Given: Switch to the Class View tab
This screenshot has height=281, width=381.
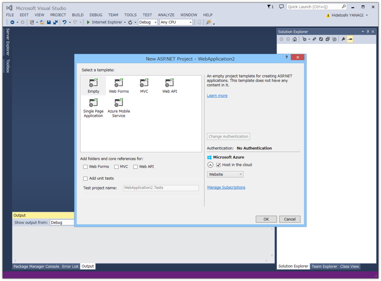Looking at the screenshot, I should pyautogui.click(x=349, y=267).
